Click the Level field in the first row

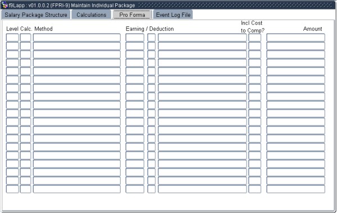(12, 38)
